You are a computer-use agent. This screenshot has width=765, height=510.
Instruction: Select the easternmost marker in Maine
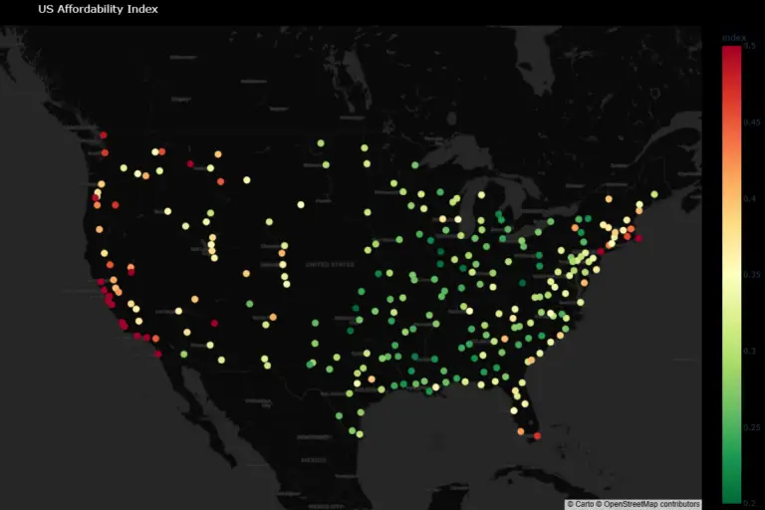click(x=654, y=194)
